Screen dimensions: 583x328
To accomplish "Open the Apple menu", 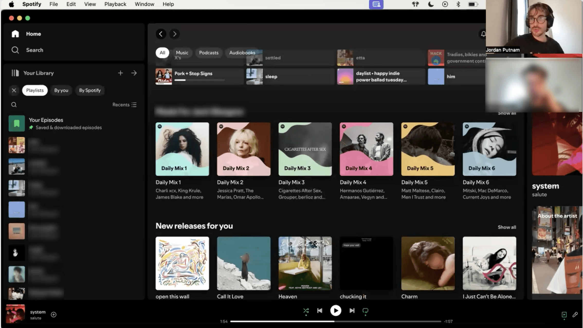I will pos(11,4).
